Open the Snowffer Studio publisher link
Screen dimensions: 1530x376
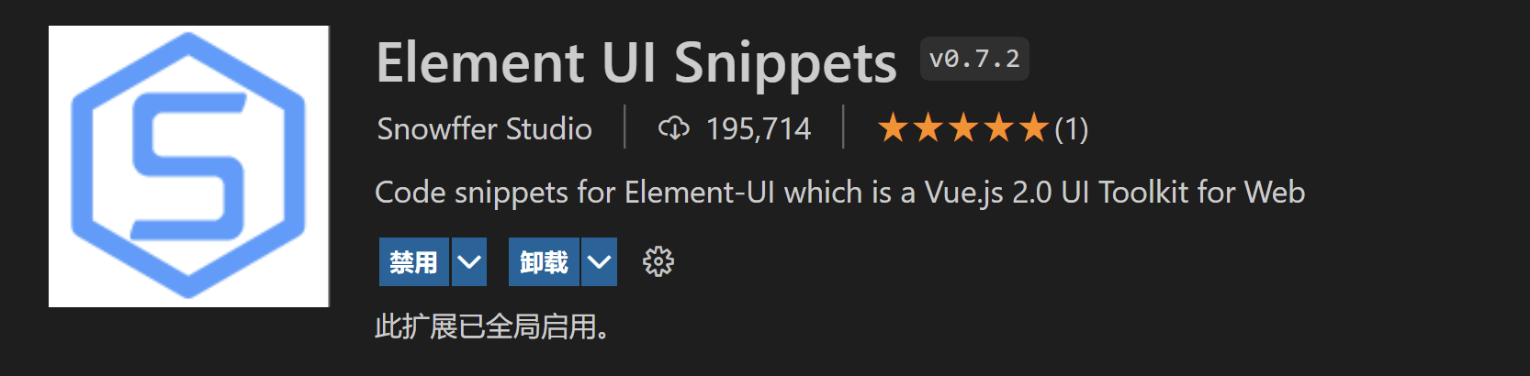tap(484, 128)
